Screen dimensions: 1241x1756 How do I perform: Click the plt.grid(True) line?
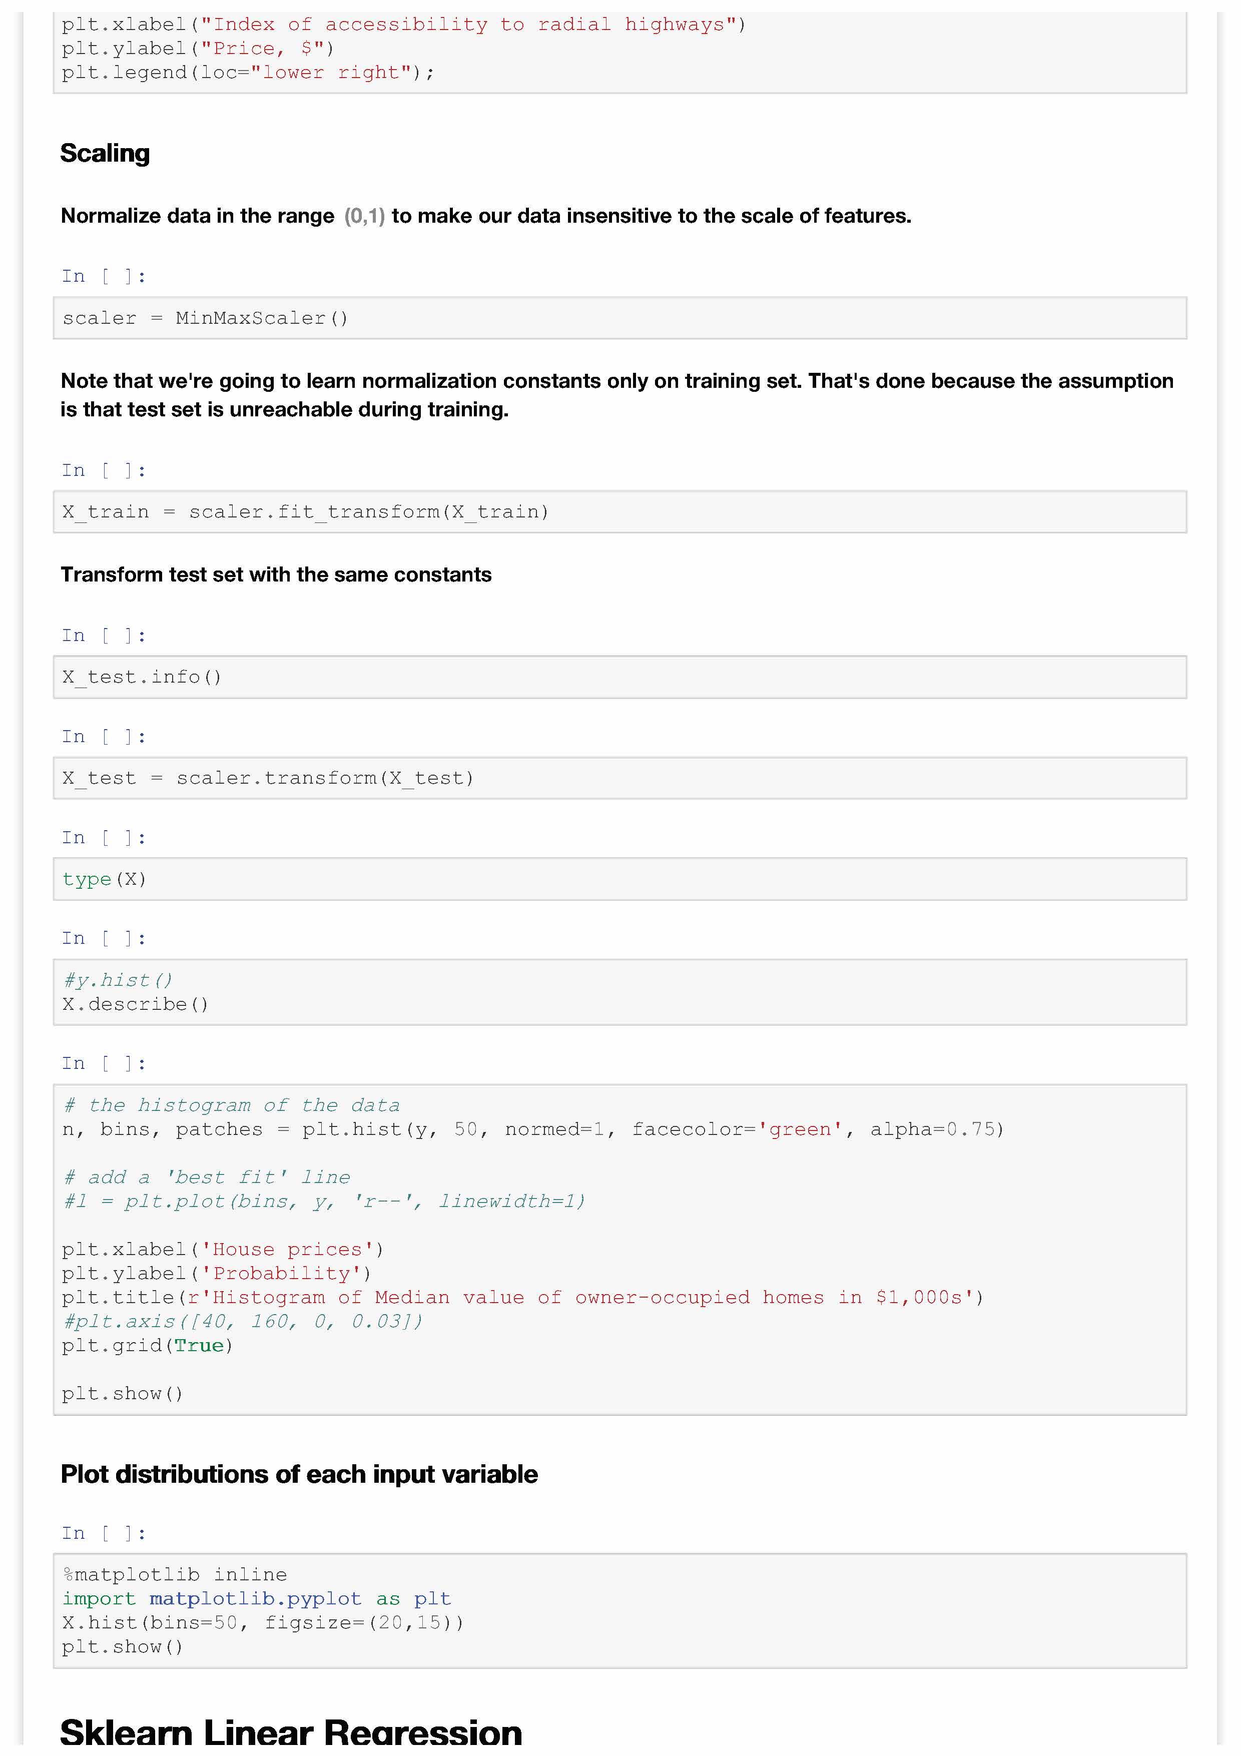pos(148,1345)
